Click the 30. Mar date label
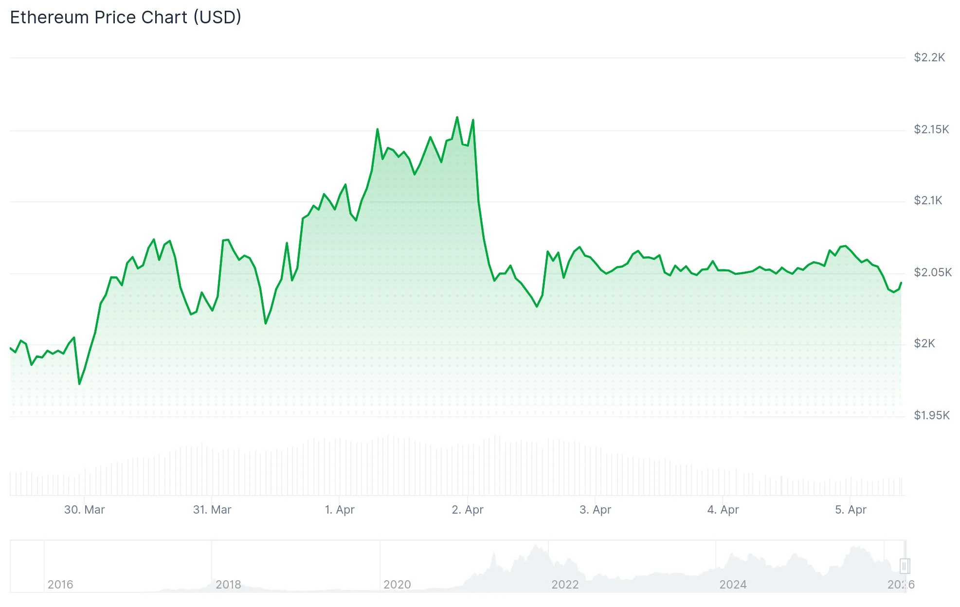 click(x=84, y=510)
